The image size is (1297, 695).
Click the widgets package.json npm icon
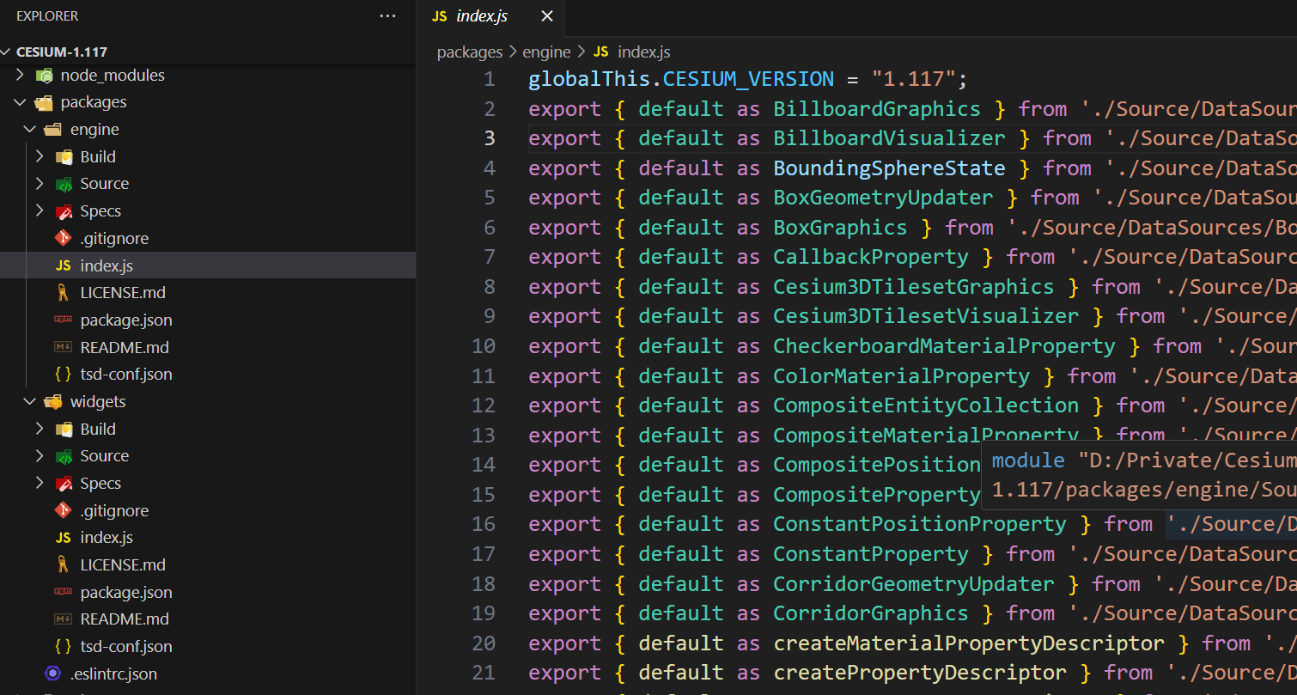(x=63, y=592)
